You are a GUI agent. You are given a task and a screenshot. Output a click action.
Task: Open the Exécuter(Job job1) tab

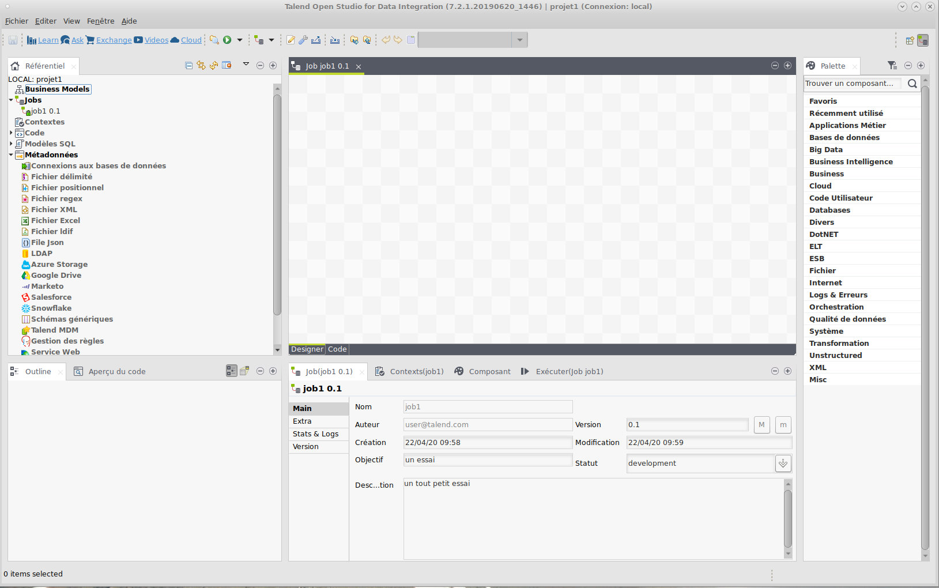(x=562, y=372)
